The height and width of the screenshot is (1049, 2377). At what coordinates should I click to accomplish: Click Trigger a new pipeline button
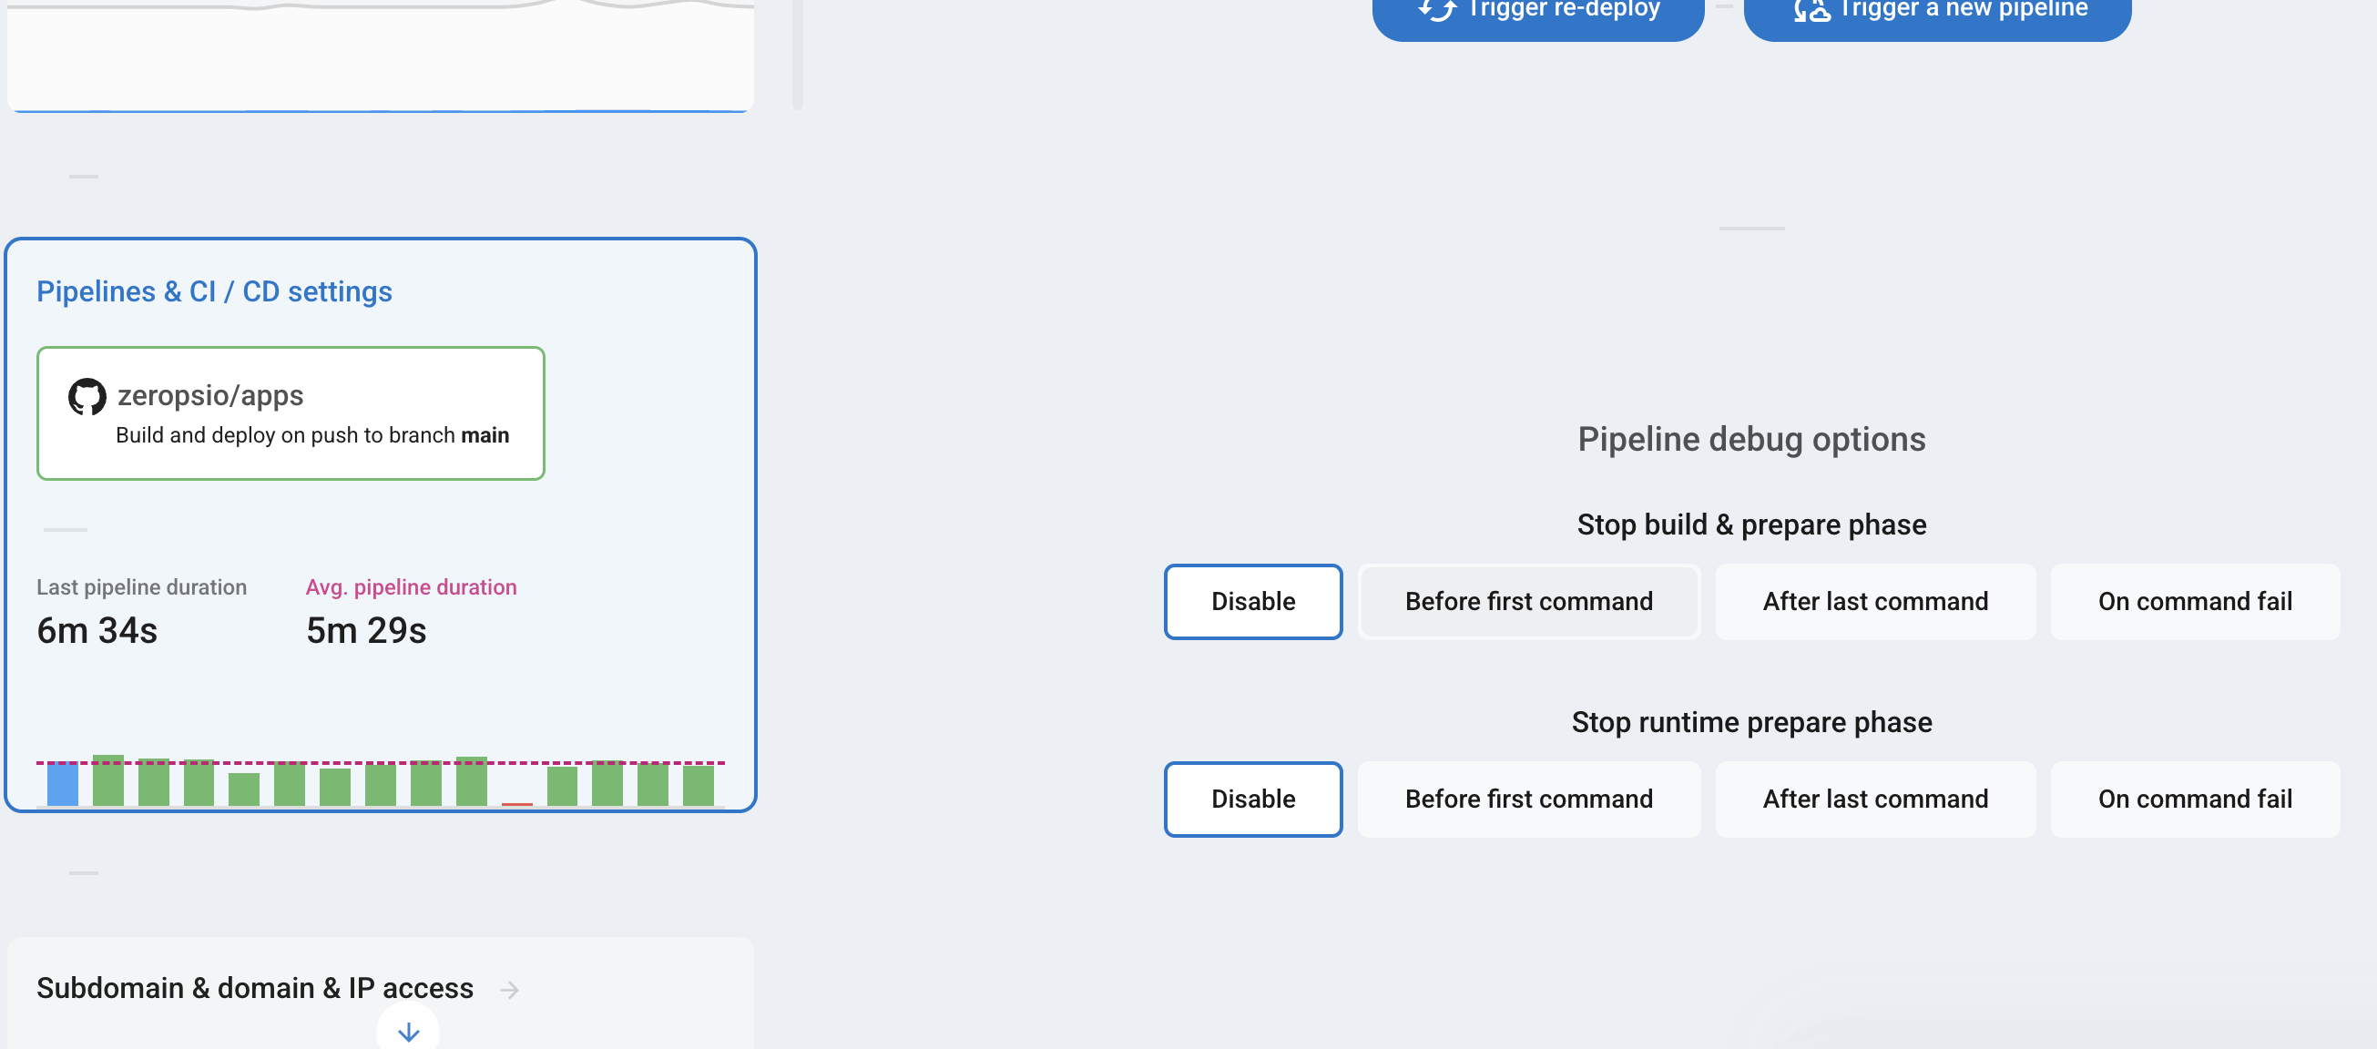click(1936, 14)
